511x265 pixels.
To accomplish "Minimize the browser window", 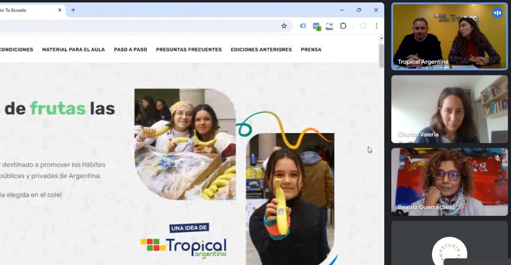I will click(x=342, y=10).
